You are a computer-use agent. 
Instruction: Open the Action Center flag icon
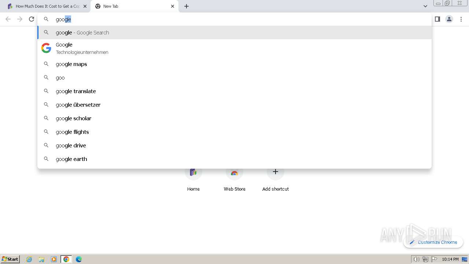point(434,259)
